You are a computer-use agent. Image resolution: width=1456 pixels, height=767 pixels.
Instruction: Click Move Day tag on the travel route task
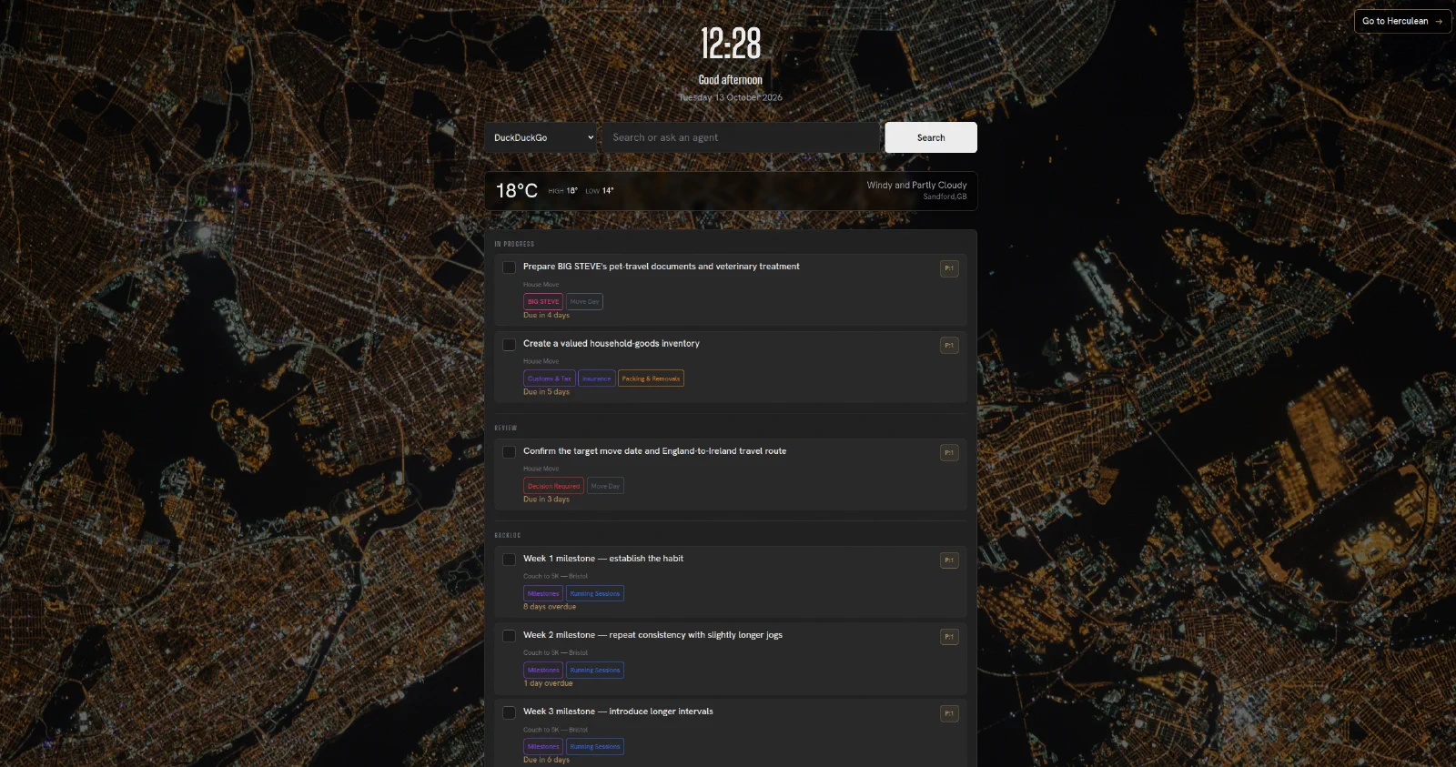[605, 486]
